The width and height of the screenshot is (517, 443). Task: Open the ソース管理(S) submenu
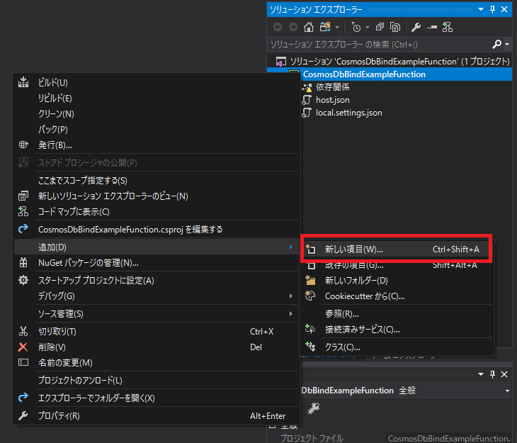coord(157,313)
